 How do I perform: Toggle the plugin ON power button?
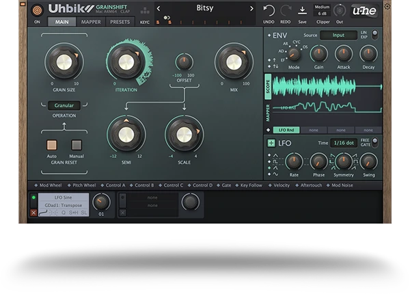(x=37, y=10)
